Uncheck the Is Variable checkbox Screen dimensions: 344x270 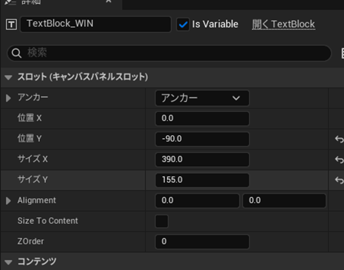pyautogui.click(x=183, y=24)
